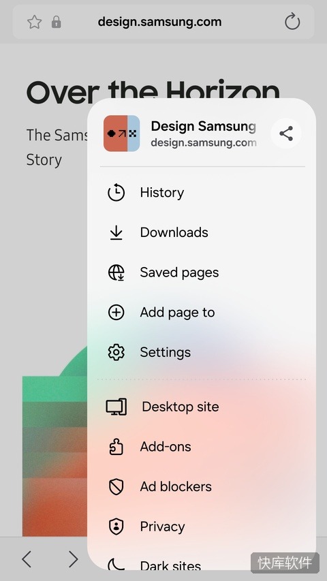Go back with the left arrow
327x581 pixels.
click(x=27, y=559)
